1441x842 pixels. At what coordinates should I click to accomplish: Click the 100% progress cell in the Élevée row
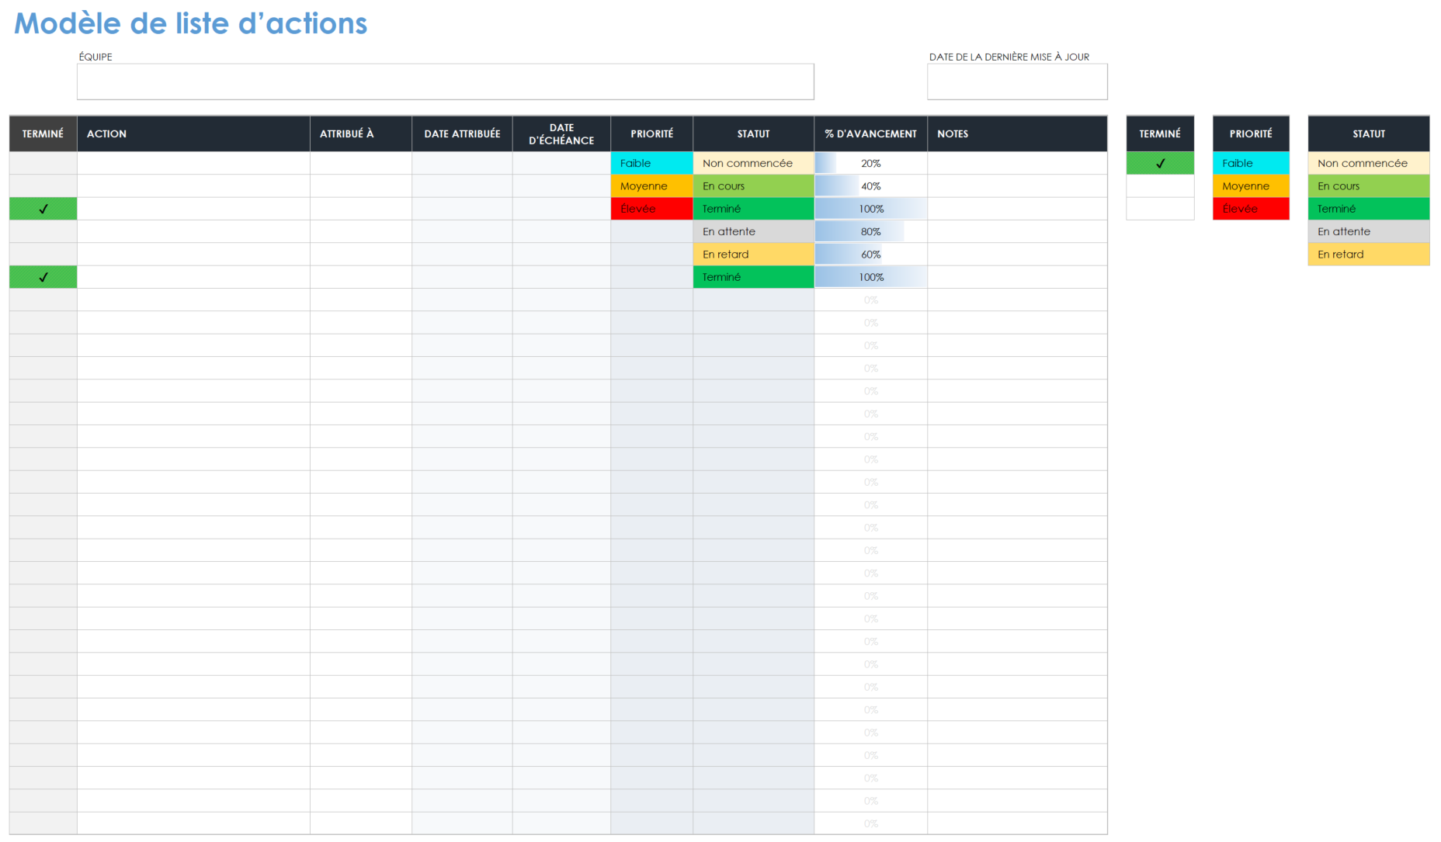870,209
